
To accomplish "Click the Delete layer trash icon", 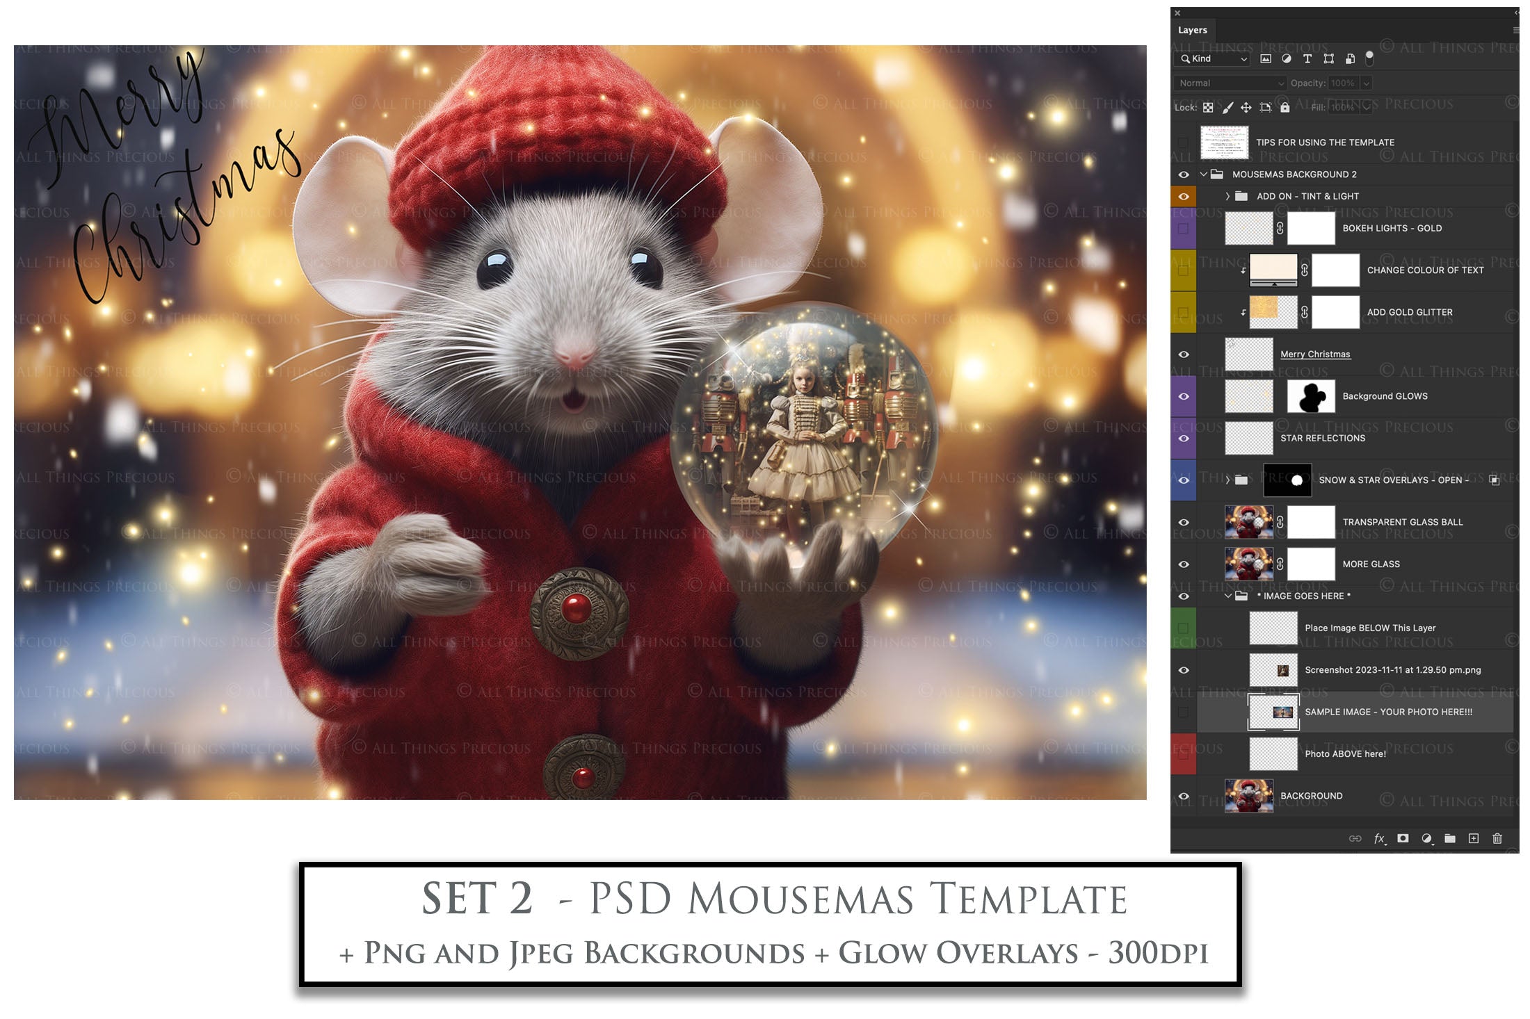I will (1498, 838).
